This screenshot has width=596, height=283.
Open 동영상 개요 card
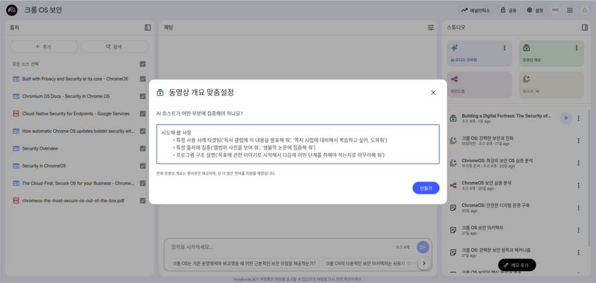[x=551, y=54]
